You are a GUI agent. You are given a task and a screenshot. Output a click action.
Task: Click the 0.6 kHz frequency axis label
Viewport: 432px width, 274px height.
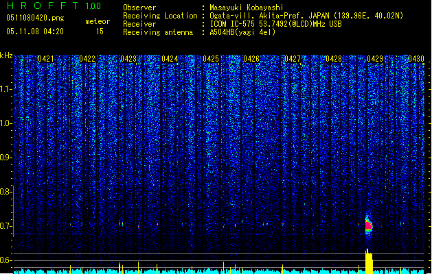(x=5, y=260)
